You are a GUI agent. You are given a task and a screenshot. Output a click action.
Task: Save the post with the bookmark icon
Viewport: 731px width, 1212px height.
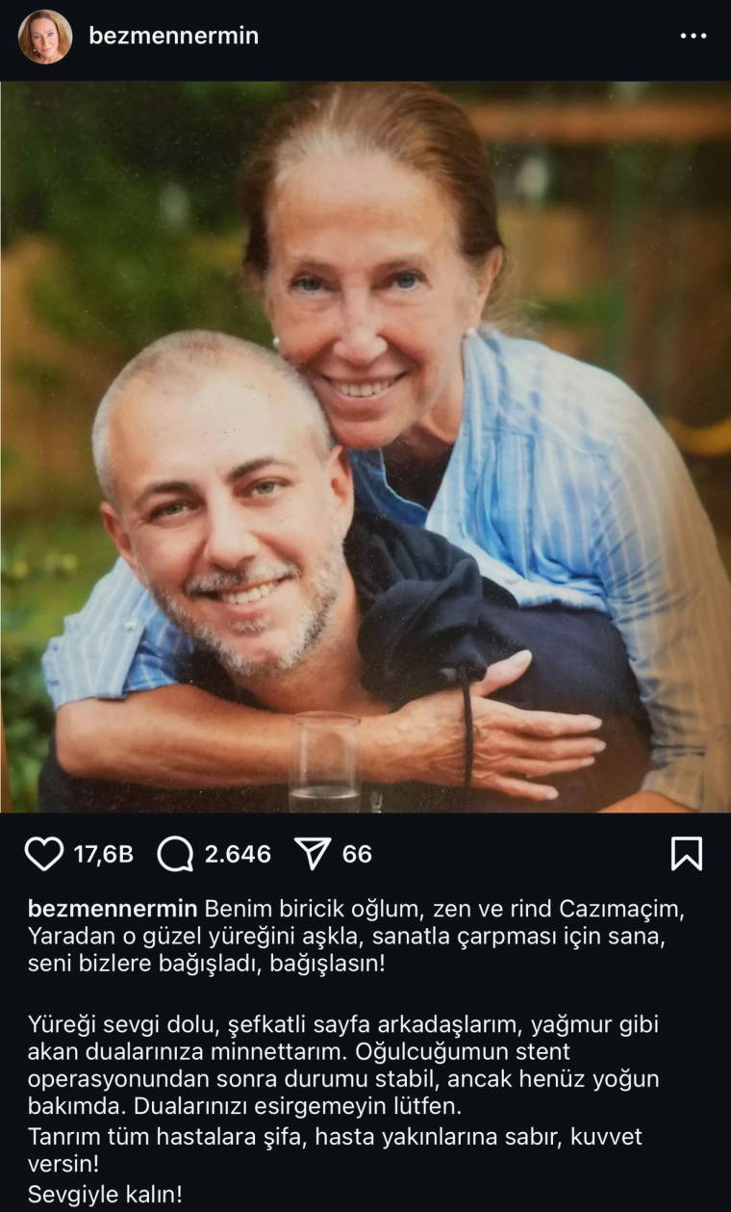point(686,854)
